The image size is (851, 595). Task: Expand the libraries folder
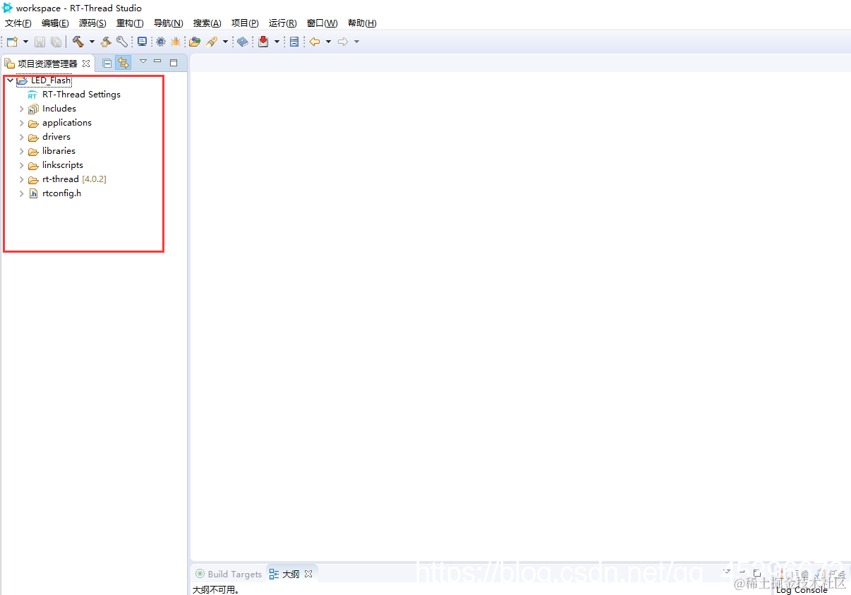[22, 151]
